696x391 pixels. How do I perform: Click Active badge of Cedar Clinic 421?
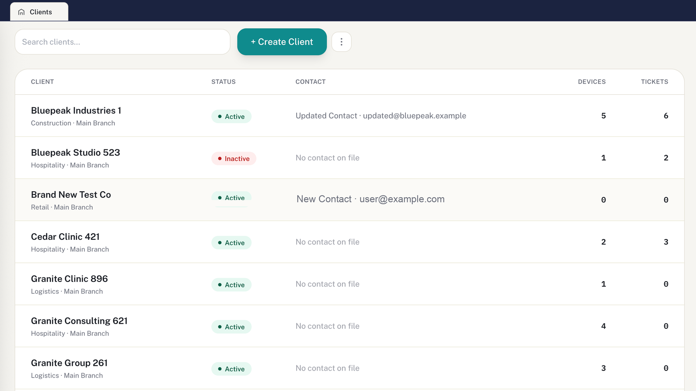[x=231, y=243]
